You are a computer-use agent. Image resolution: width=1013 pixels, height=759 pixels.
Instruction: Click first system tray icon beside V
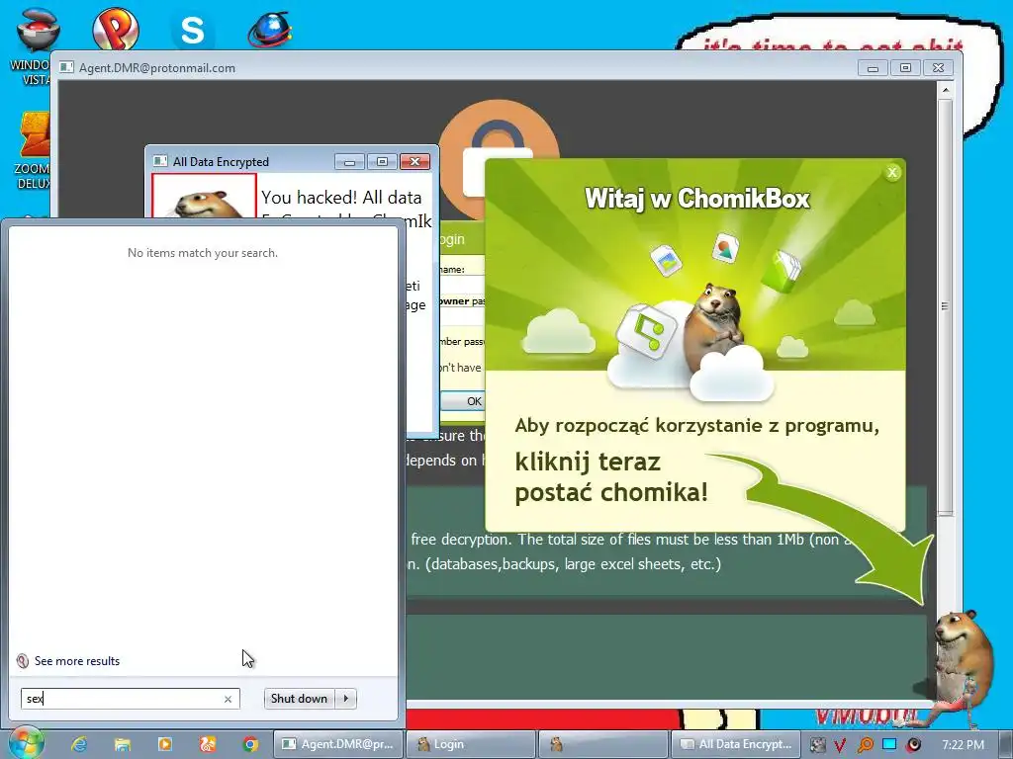coord(817,745)
